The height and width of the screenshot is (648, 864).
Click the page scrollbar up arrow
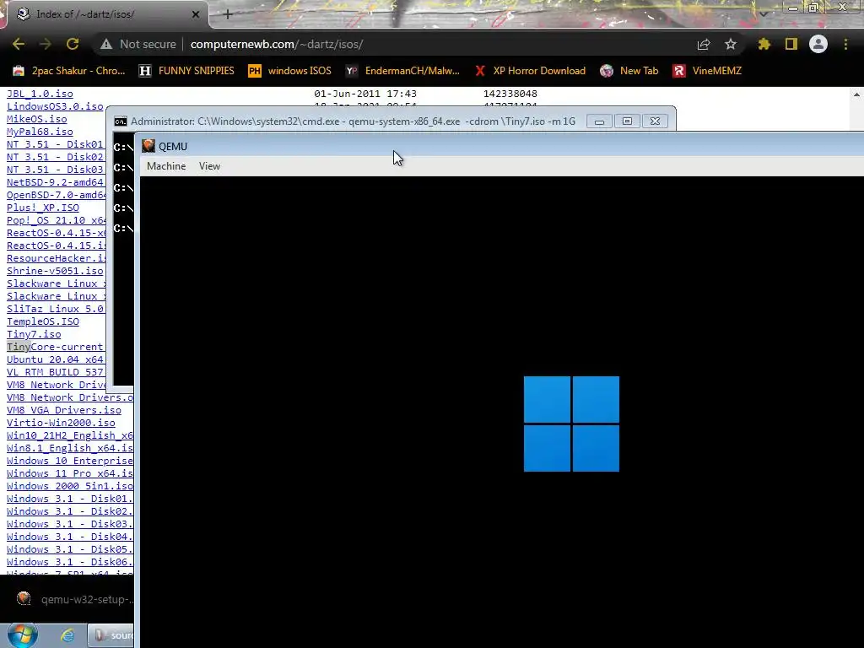(856, 94)
